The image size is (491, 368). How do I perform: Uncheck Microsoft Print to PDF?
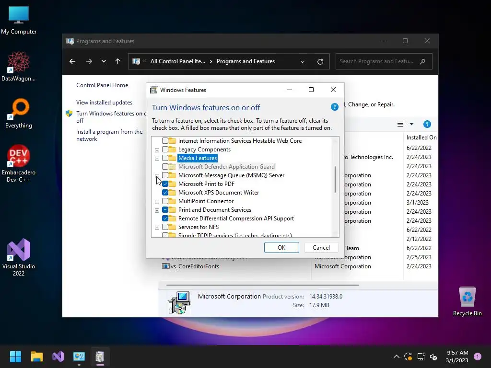[x=165, y=184]
